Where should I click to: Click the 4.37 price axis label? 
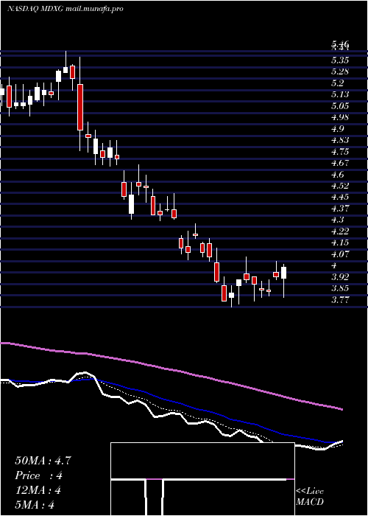tap(340, 209)
